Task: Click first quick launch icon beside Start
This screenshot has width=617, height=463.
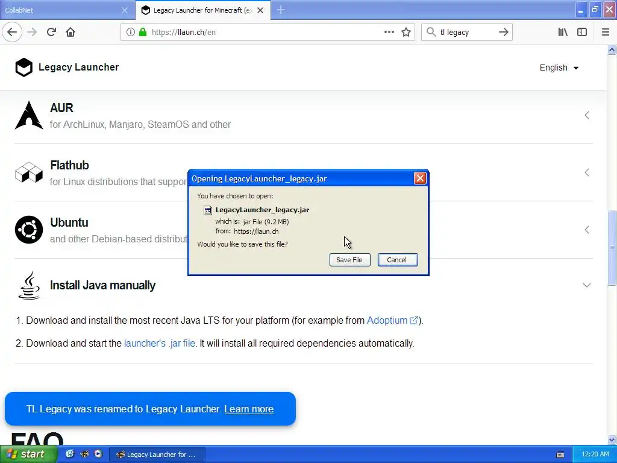Action: pos(70,454)
